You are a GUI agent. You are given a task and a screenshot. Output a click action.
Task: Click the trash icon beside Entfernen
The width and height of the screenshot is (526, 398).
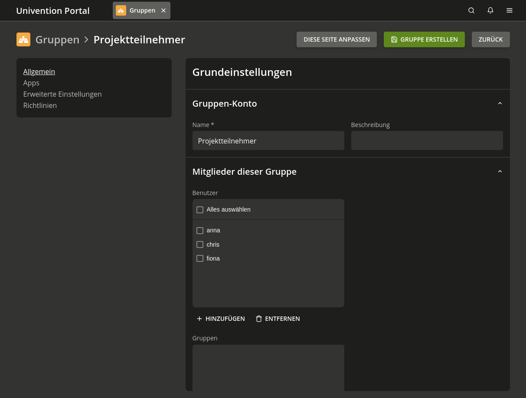click(x=259, y=319)
